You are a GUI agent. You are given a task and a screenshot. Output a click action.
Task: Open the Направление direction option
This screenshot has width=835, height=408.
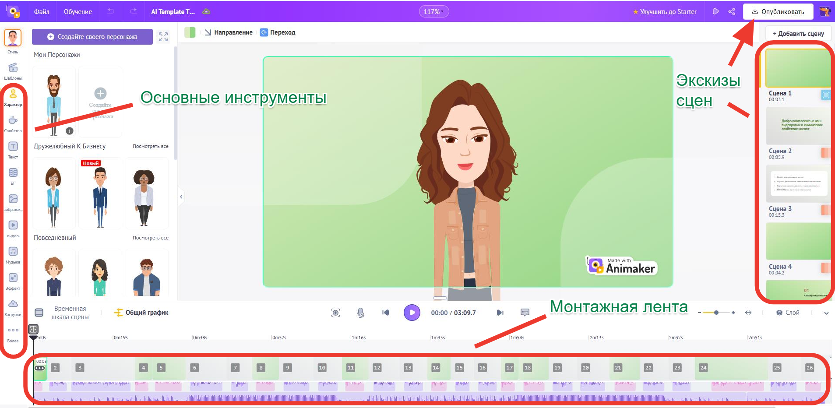tap(229, 32)
